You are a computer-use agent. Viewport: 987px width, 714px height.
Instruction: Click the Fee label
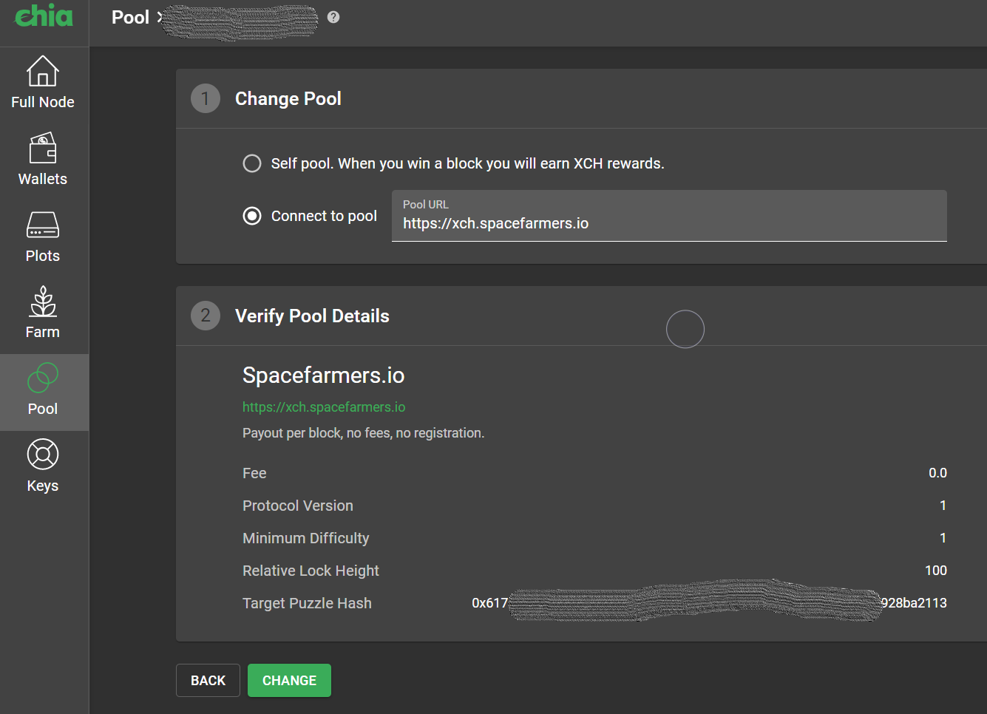(x=254, y=473)
